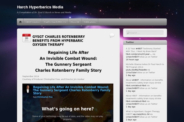Open Paul G. Harch M.D. CV page
Screen dimensions: 184x122
coord(55,22)
